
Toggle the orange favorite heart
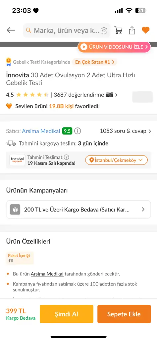click(145, 30)
